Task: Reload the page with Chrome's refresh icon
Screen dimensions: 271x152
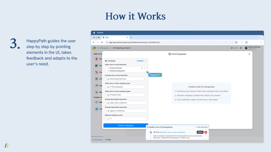Action: click(x=102, y=42)
